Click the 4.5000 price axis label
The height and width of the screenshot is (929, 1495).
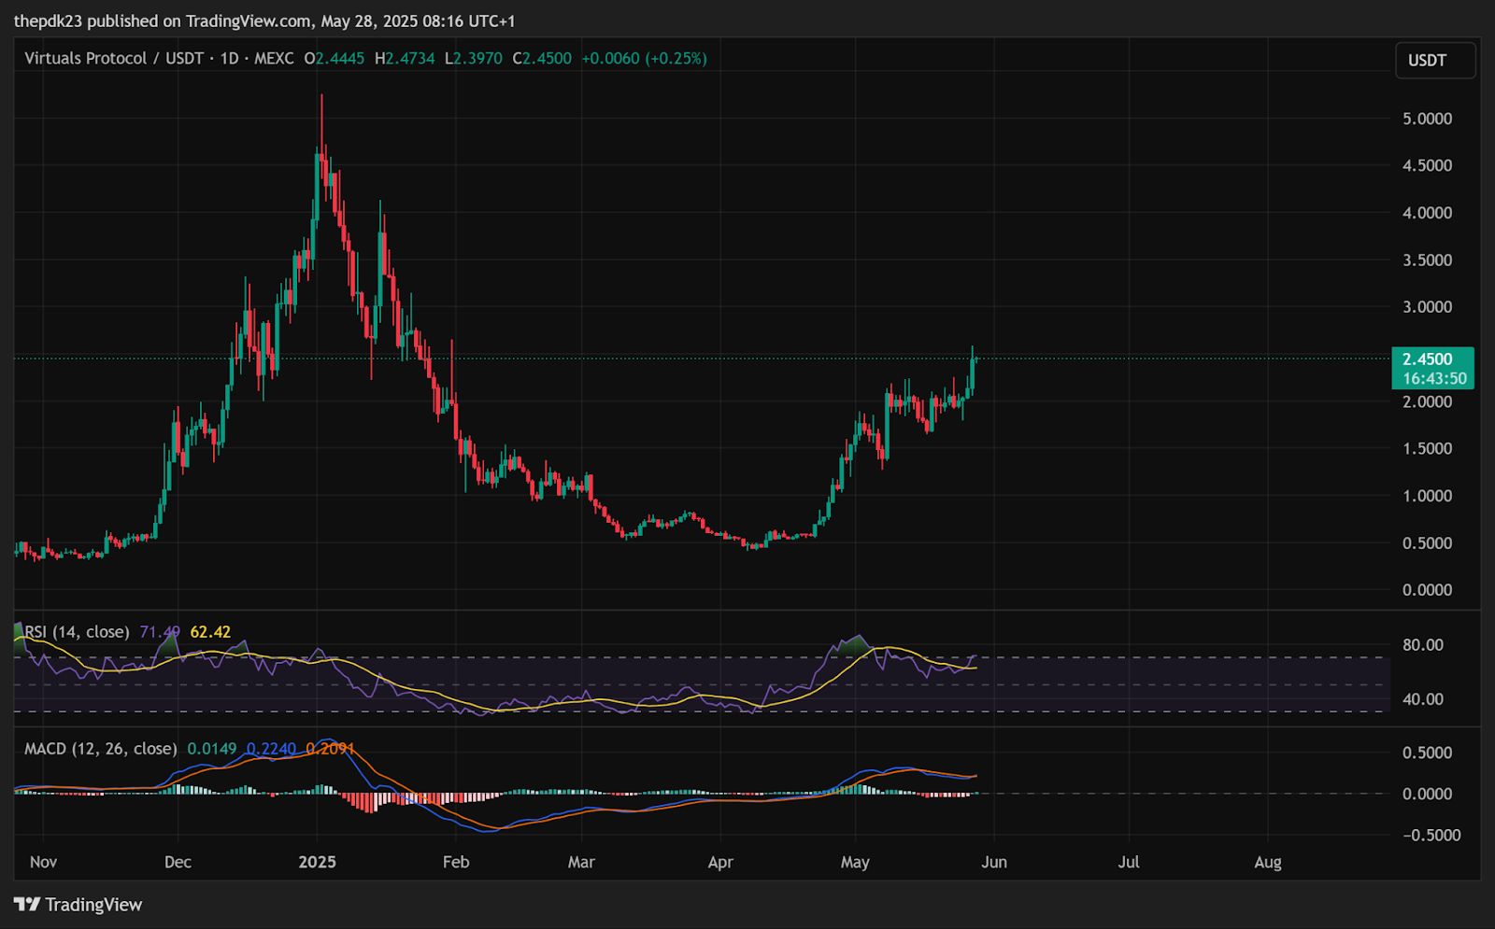coord(1427,165)
